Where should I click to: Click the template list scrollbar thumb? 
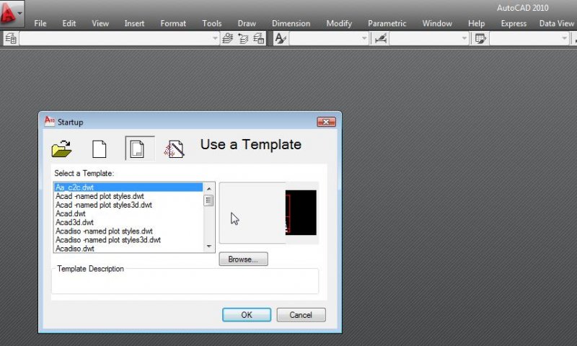208,200
